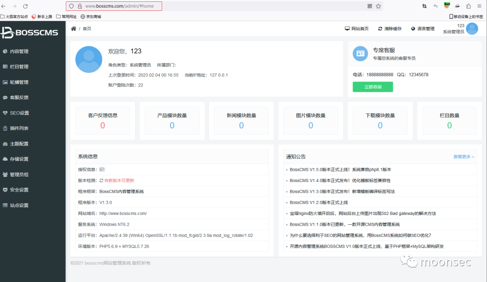The image size is (487, 282).
Task: Click the home breadcrumb icon
Action: 74,28
